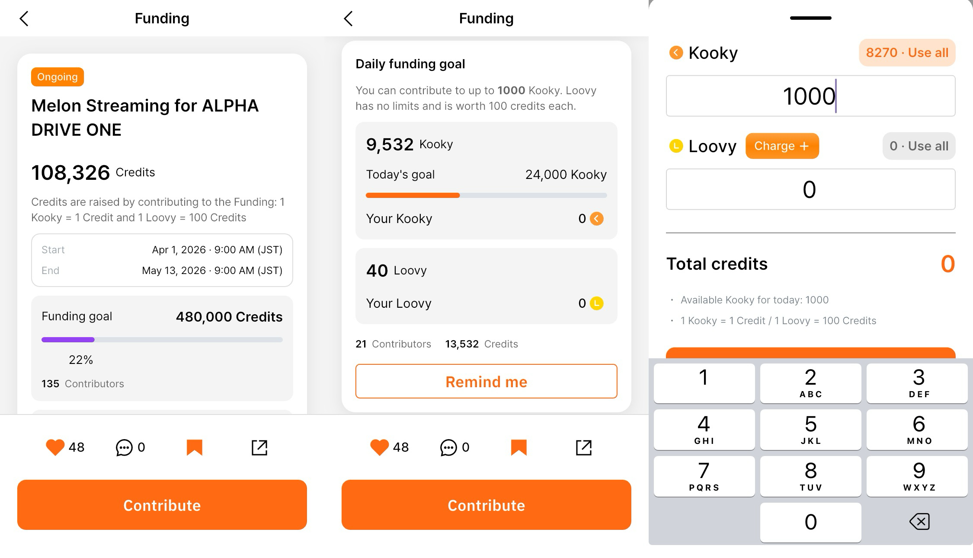Screen dimensions: 973x558
Task: Tap the Charge + button for Loovy
Action: [x=782, y=146]
